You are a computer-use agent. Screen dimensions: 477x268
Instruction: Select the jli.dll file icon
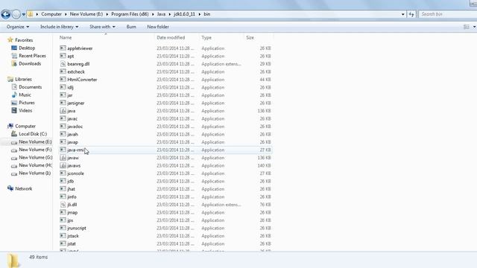63,205
